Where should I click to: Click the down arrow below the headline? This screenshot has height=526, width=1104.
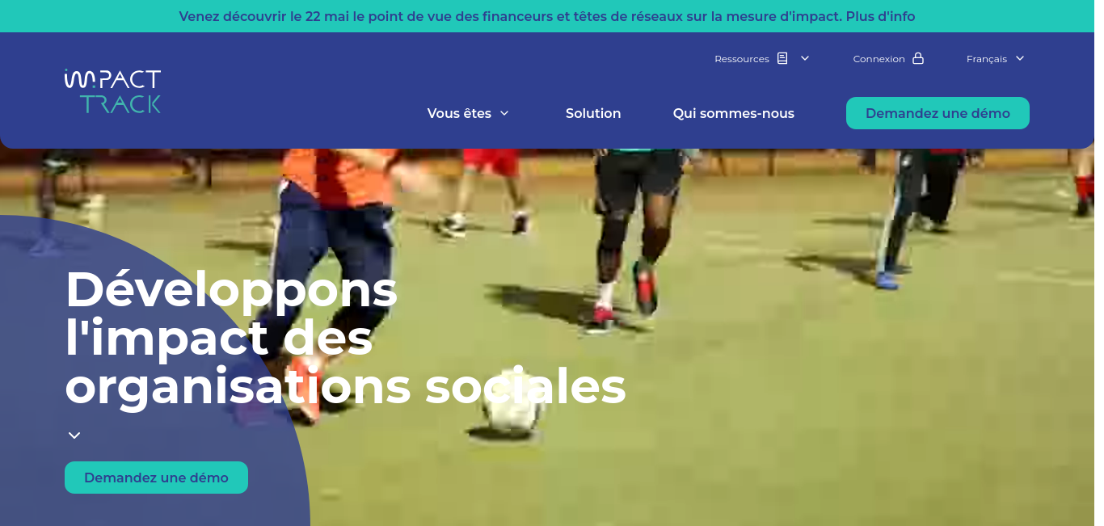[74, 436]
